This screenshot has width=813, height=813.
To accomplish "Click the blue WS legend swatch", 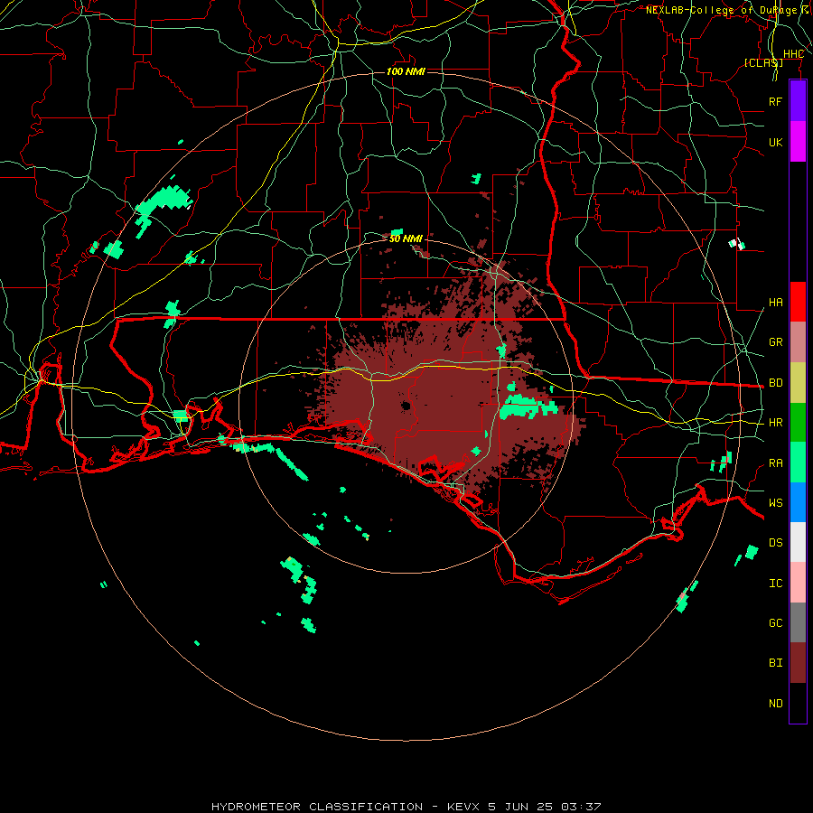I will pos(798,502).
